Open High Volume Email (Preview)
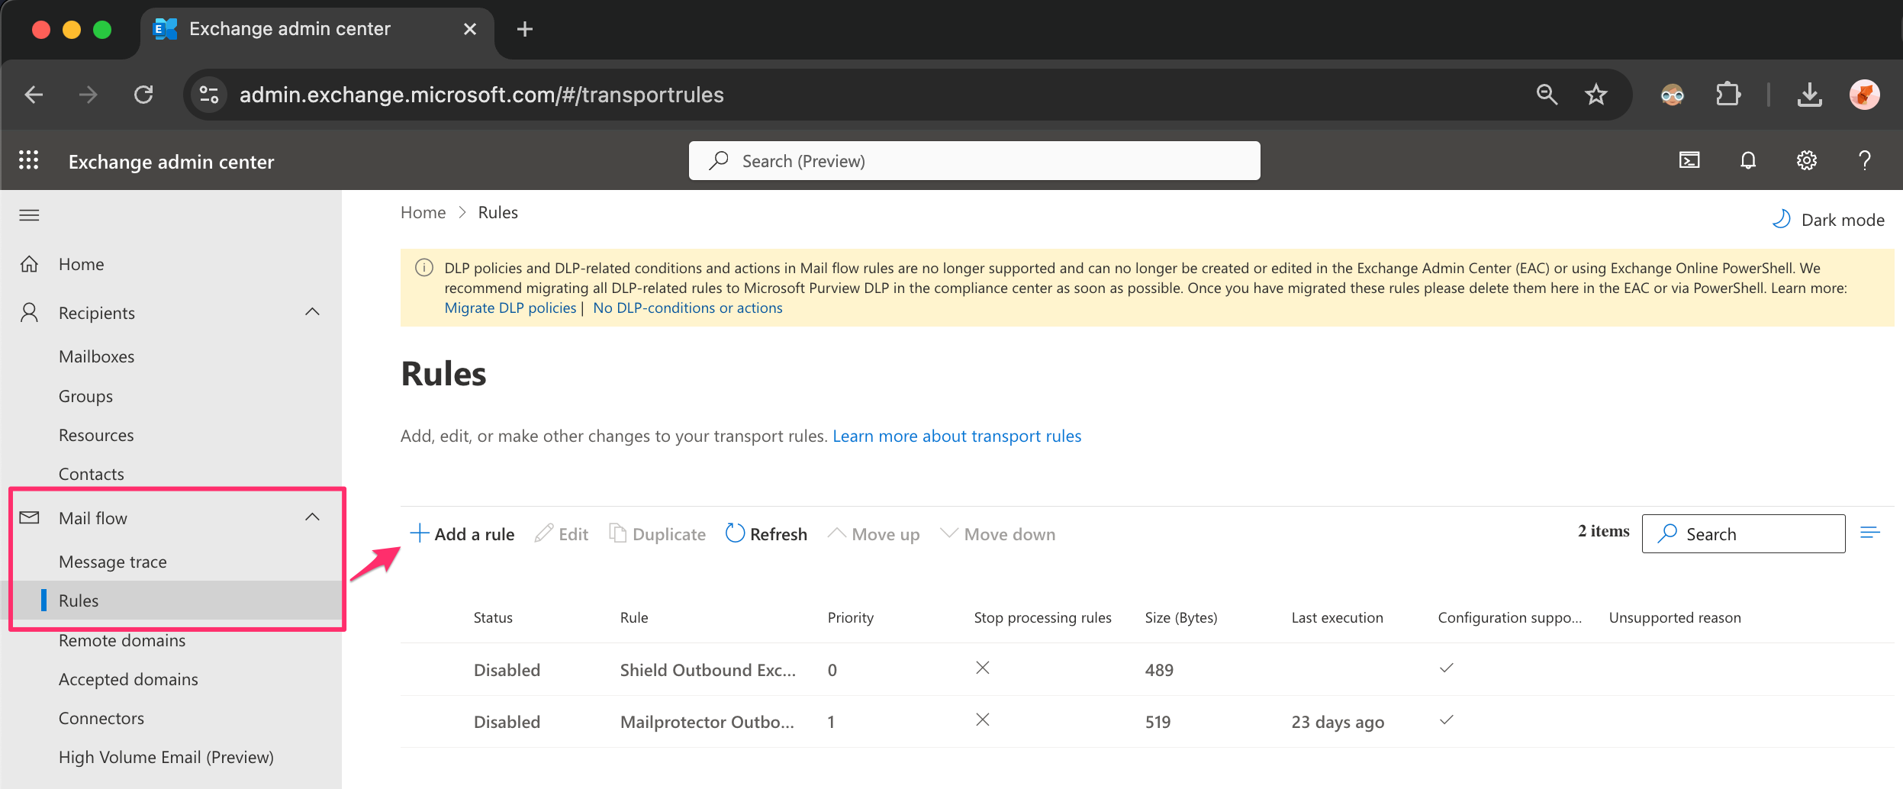Image resolution: width=1903 pixels, height=789 pixels. click(166, 757)
